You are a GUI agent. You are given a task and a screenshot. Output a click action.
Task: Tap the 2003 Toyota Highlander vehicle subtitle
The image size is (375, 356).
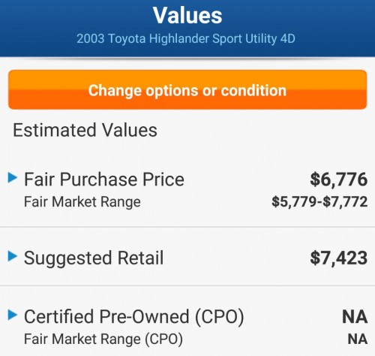point(186,39)
